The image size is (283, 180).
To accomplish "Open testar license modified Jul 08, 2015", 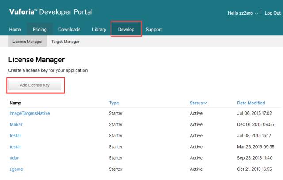I will pos(15,136).
